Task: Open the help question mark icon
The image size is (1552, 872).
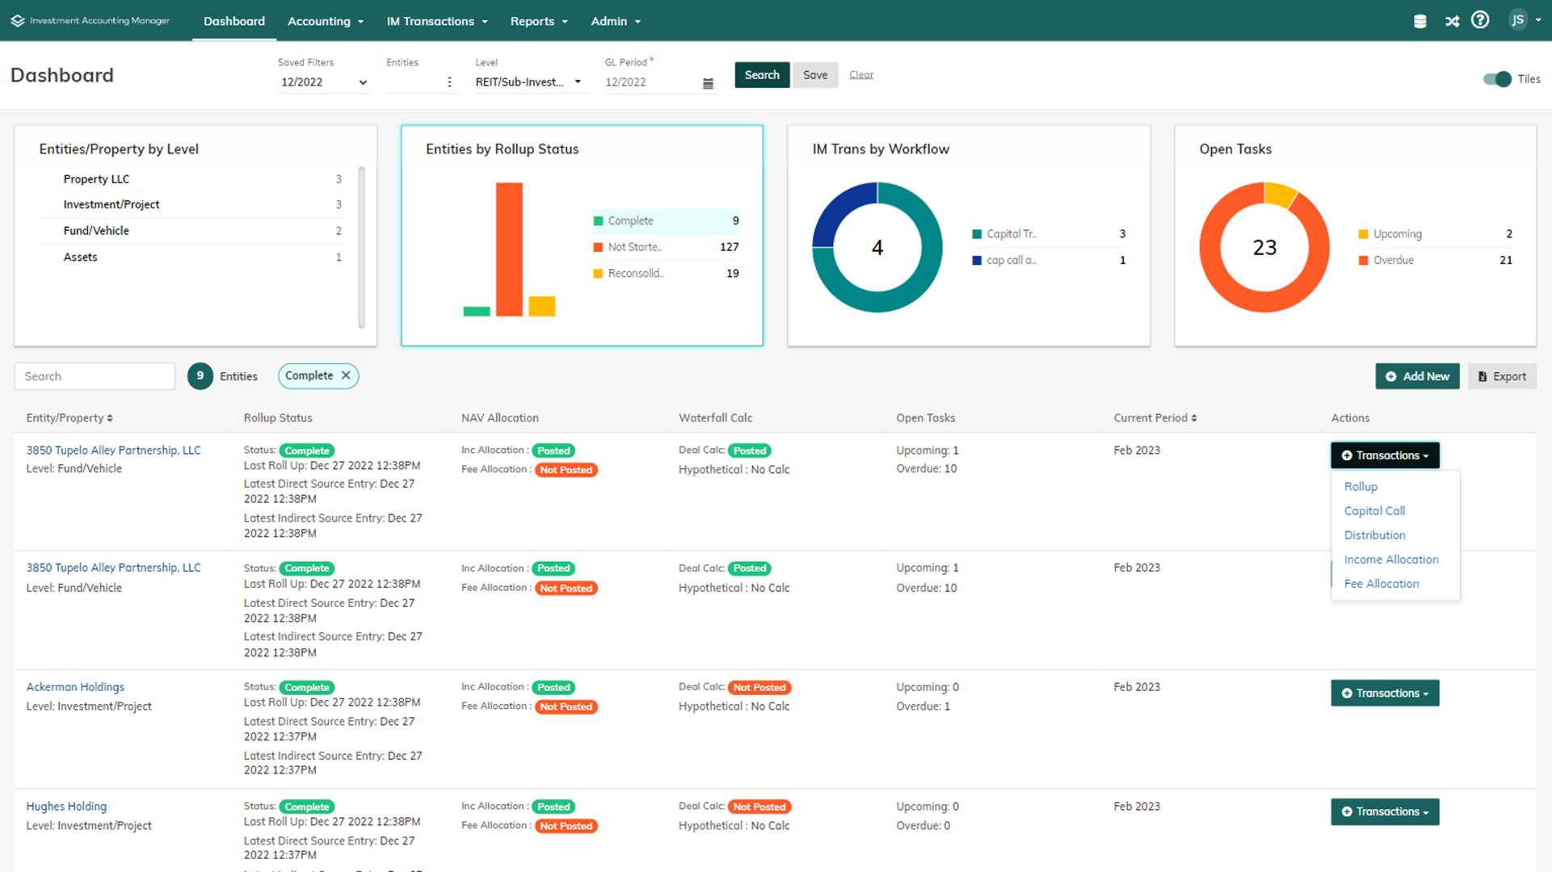Action: click(x=1479, y=20)
